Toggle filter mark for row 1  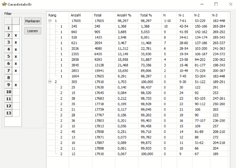(16, 28)
